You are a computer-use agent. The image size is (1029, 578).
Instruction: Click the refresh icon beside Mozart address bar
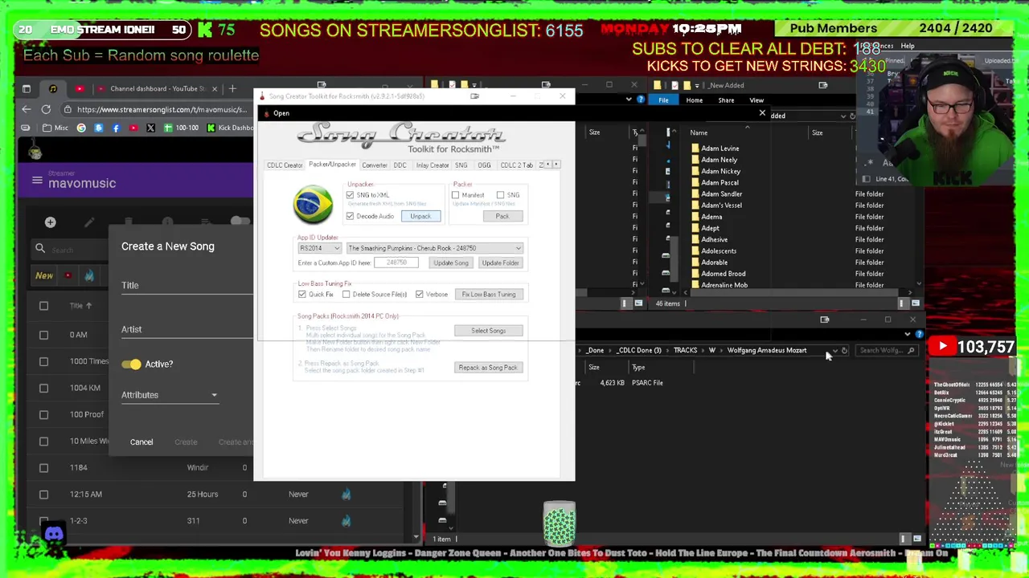[844, 351]
